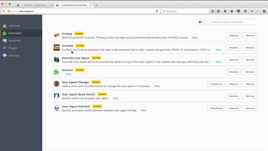The width and height of the screenshot is (268, 151).
Task: Click the magnifier icon in search bar
Action: (x=164, y=11)
